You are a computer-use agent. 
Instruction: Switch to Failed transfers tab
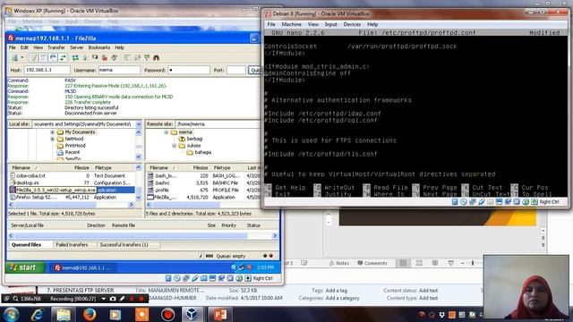click(72, 244)
